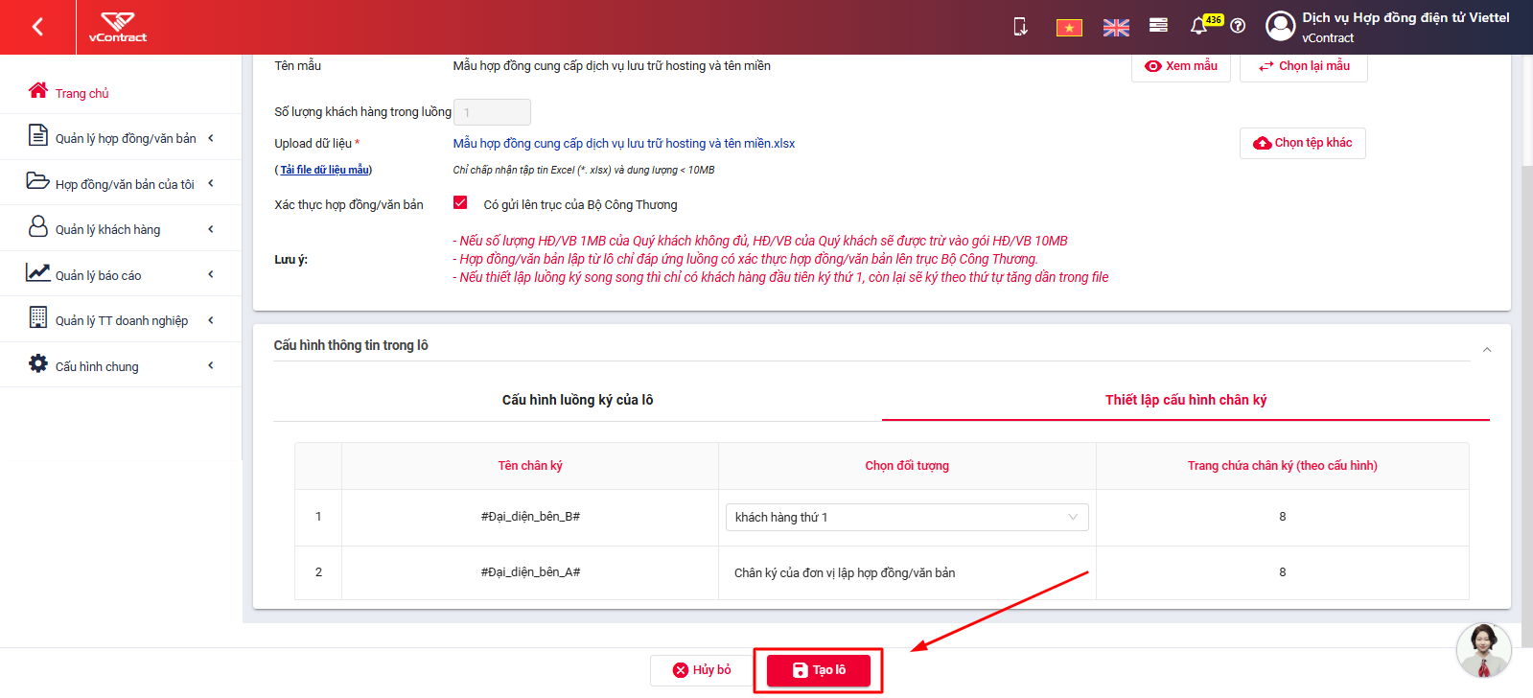Open the user profile avatar icon

pyautogui.click(x=1280, y=26)
